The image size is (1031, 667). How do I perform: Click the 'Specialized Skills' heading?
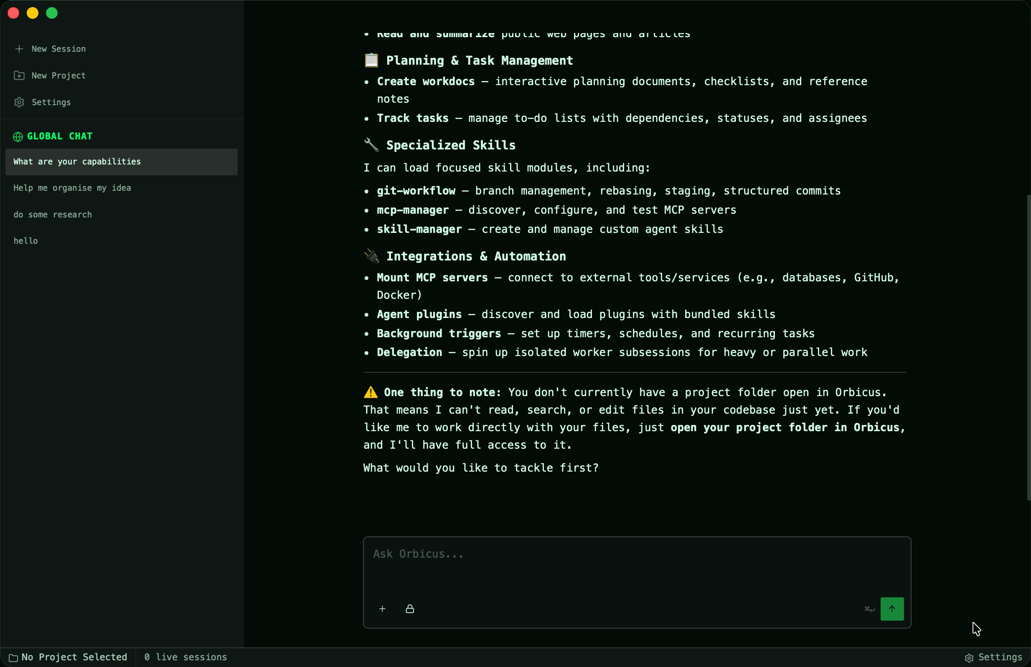(450, 145)
